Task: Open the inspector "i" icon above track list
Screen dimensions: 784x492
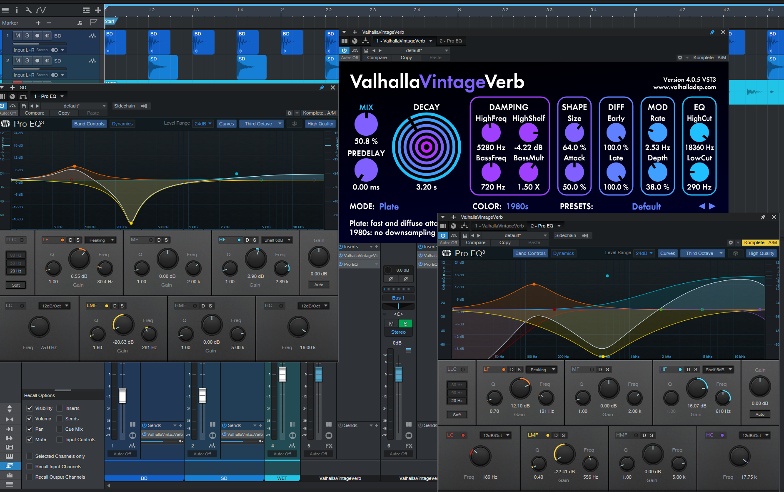Action: (x=17, y=10)
